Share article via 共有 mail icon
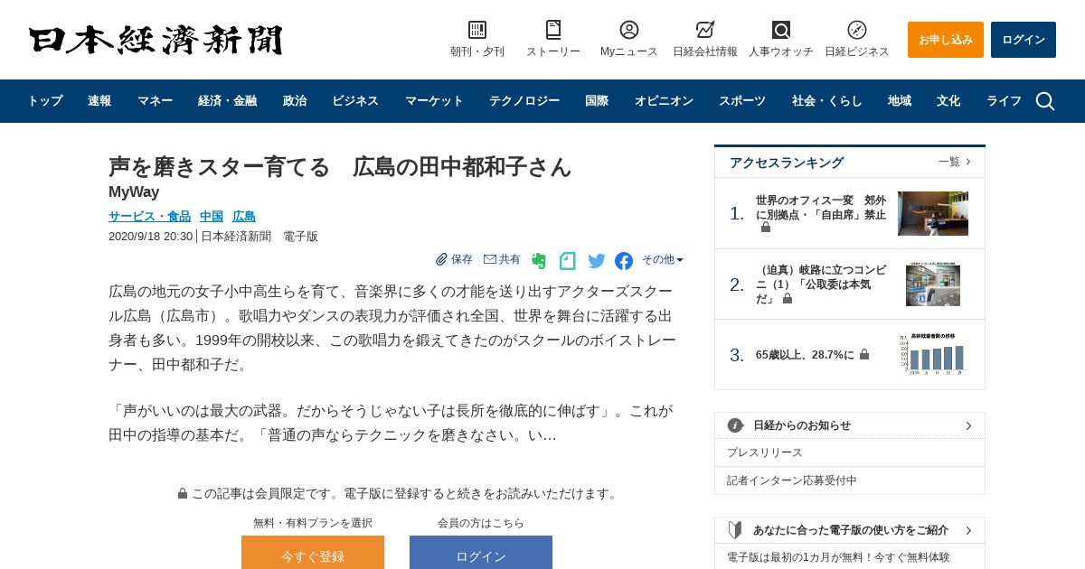 pyautogui.click(x=502, y=259)
